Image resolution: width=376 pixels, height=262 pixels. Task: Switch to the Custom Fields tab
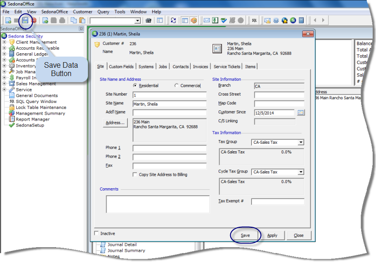pos(121,66)
